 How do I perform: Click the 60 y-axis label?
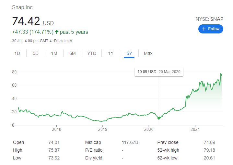(14, 85)
